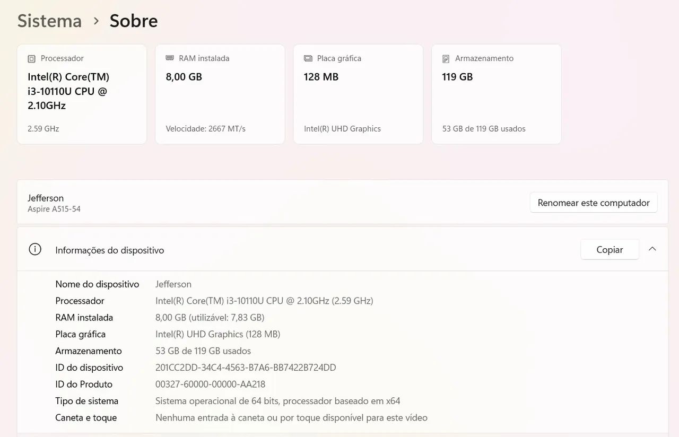This screenshot has width=679, height=437.
Task: Click the Informações do dispositivo header text
Action: 110,250
